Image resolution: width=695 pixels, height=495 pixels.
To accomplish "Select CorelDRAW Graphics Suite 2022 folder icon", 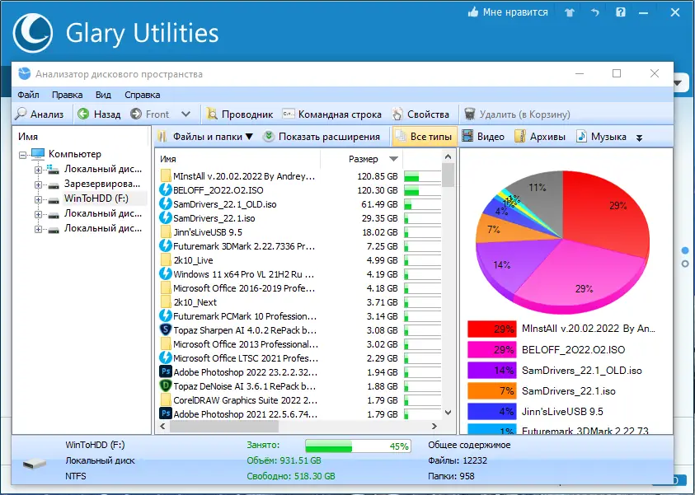I will [166, 400].
